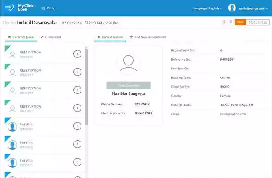Select queue number 1 circle
This screenshot has width=272, height=178.
(x=77, y=54)
